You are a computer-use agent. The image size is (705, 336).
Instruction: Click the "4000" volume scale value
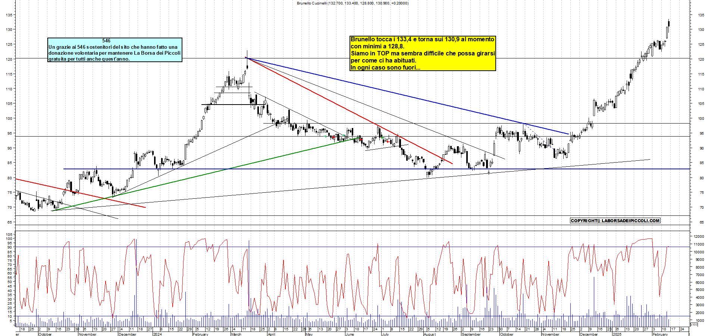coord(700,298)
